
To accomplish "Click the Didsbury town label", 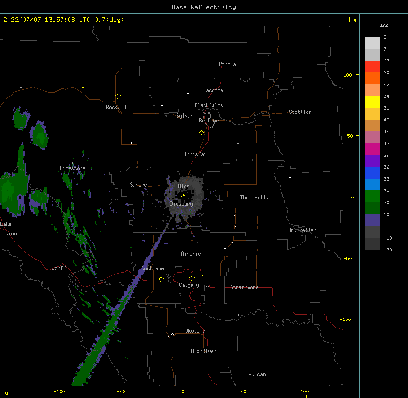I will pos(182,204).
